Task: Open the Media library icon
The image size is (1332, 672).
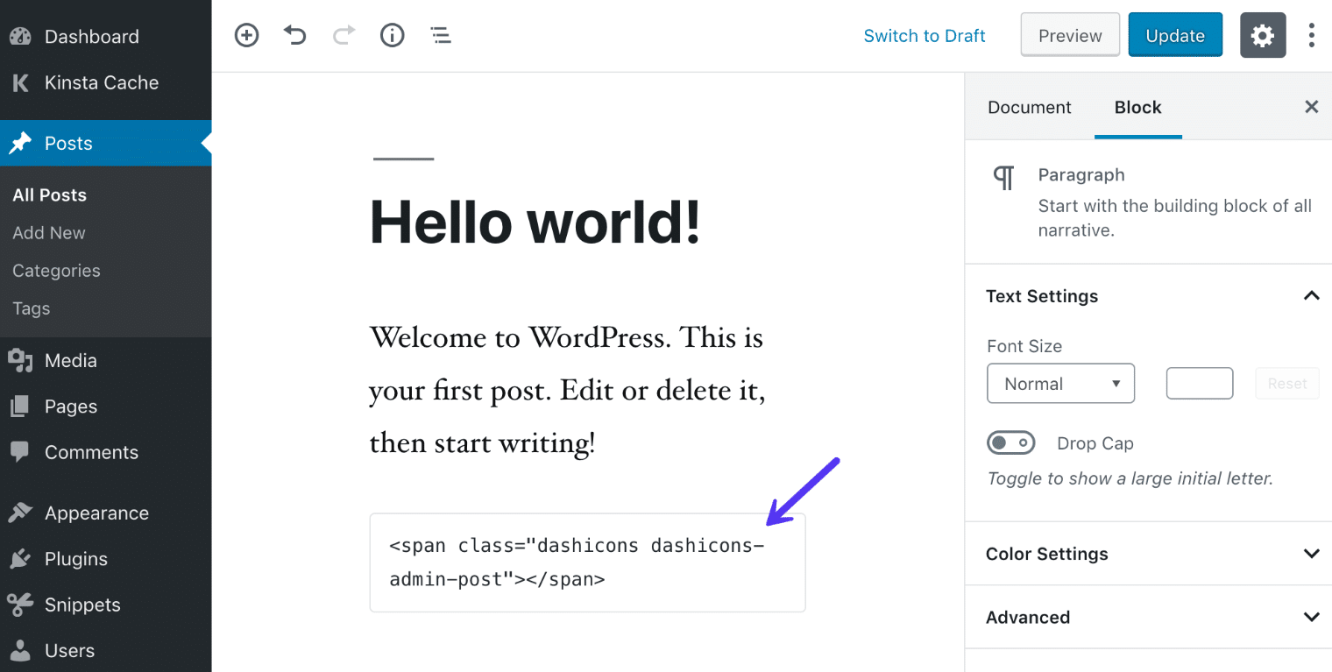Action: (19, 360)
